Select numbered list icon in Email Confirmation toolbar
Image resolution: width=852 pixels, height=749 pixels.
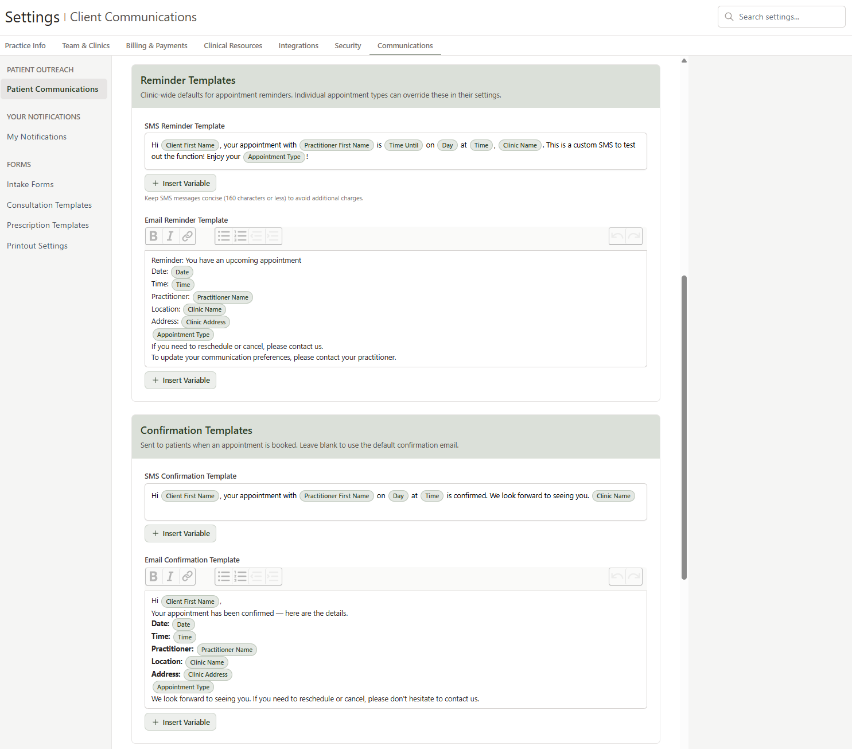(x=240, y=576)
